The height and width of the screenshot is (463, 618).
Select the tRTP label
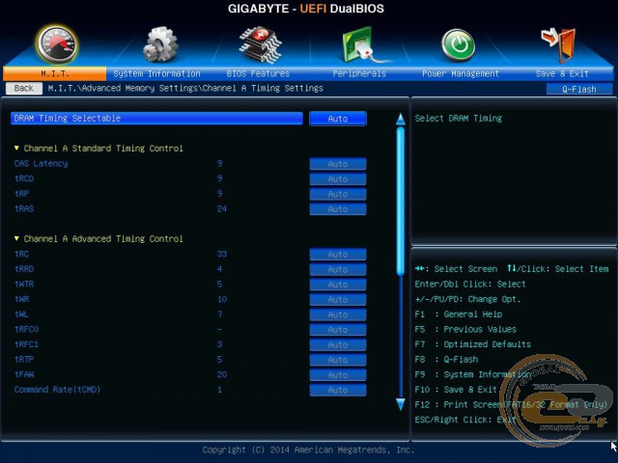coord(24,360)
